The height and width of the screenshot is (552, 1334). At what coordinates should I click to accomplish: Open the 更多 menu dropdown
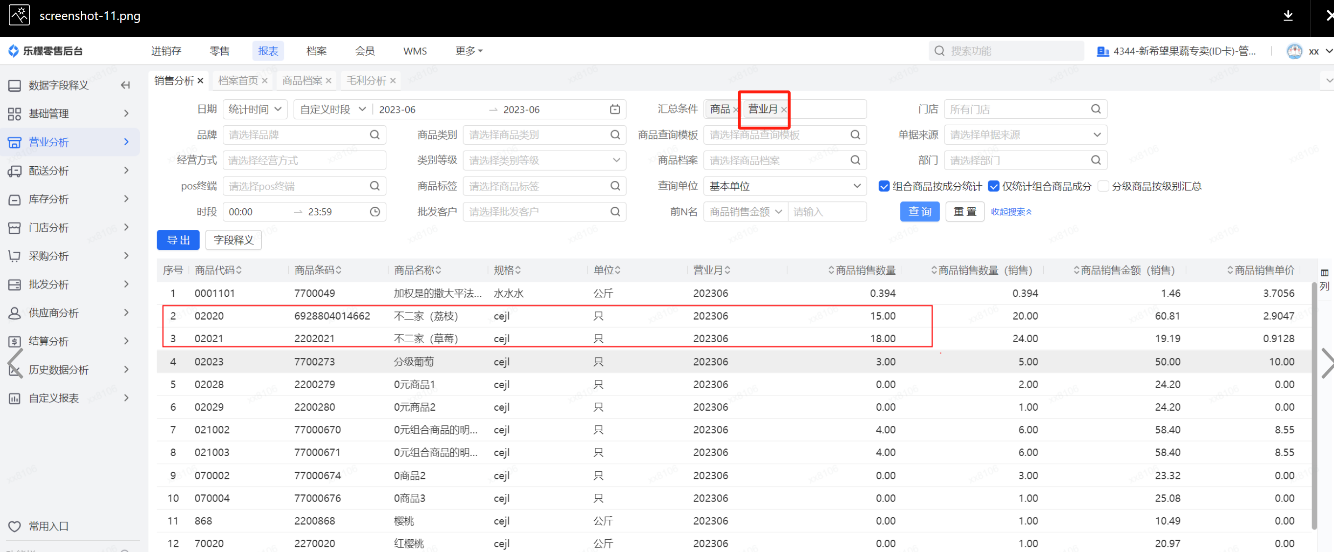click(x=468, y=51)
